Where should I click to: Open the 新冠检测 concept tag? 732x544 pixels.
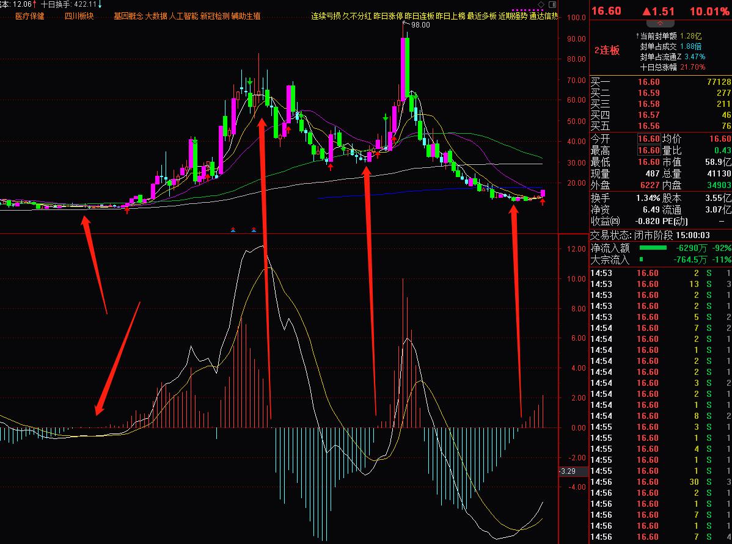tap(214, 16)
